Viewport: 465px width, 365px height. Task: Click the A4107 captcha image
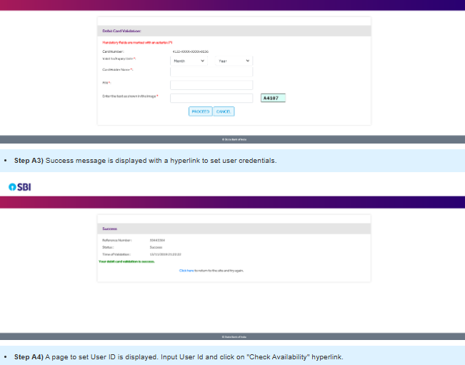[x=273, y=98]
